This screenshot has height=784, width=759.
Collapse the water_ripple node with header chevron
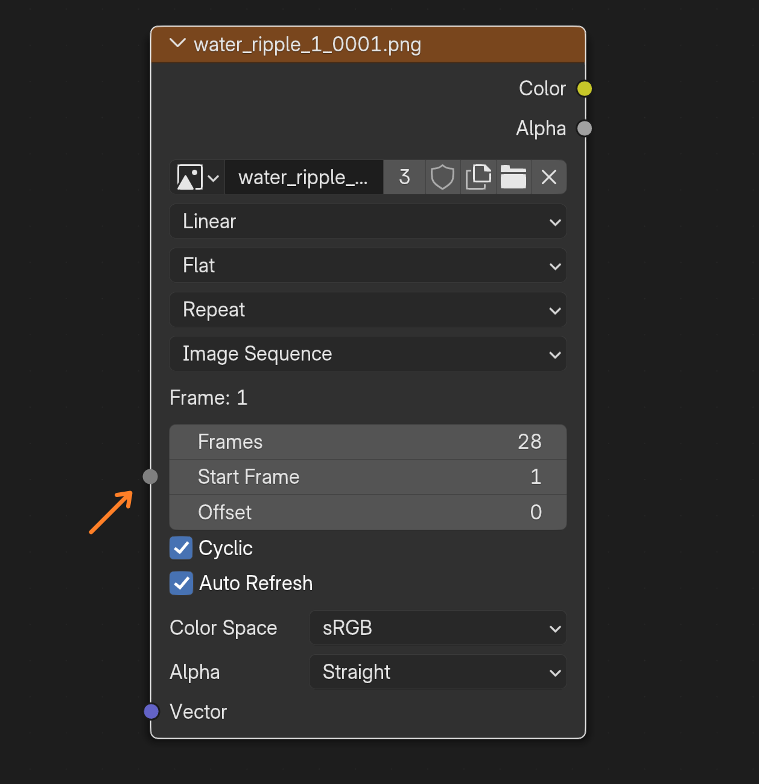(x=177, y=43)
